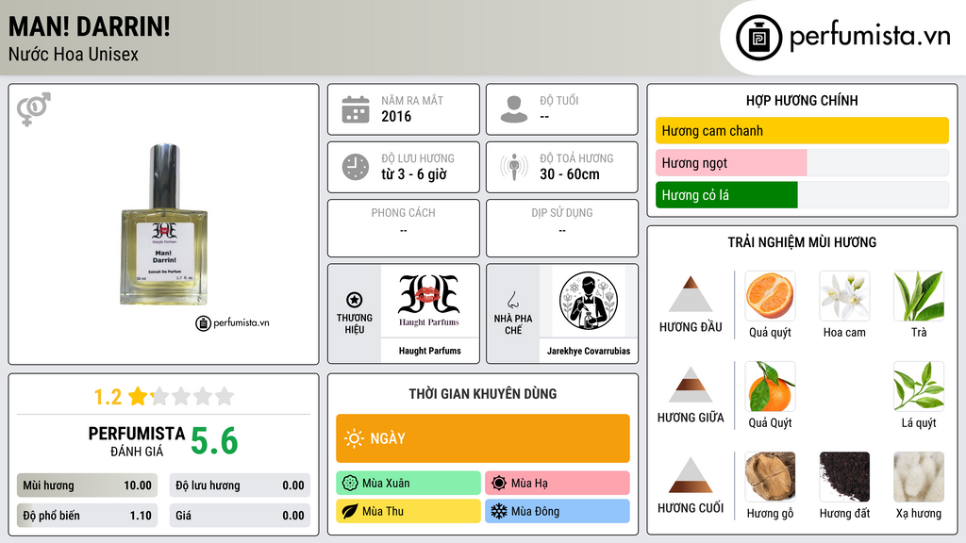Open the Haught Parfums brand logo

[x=429, y=301]
